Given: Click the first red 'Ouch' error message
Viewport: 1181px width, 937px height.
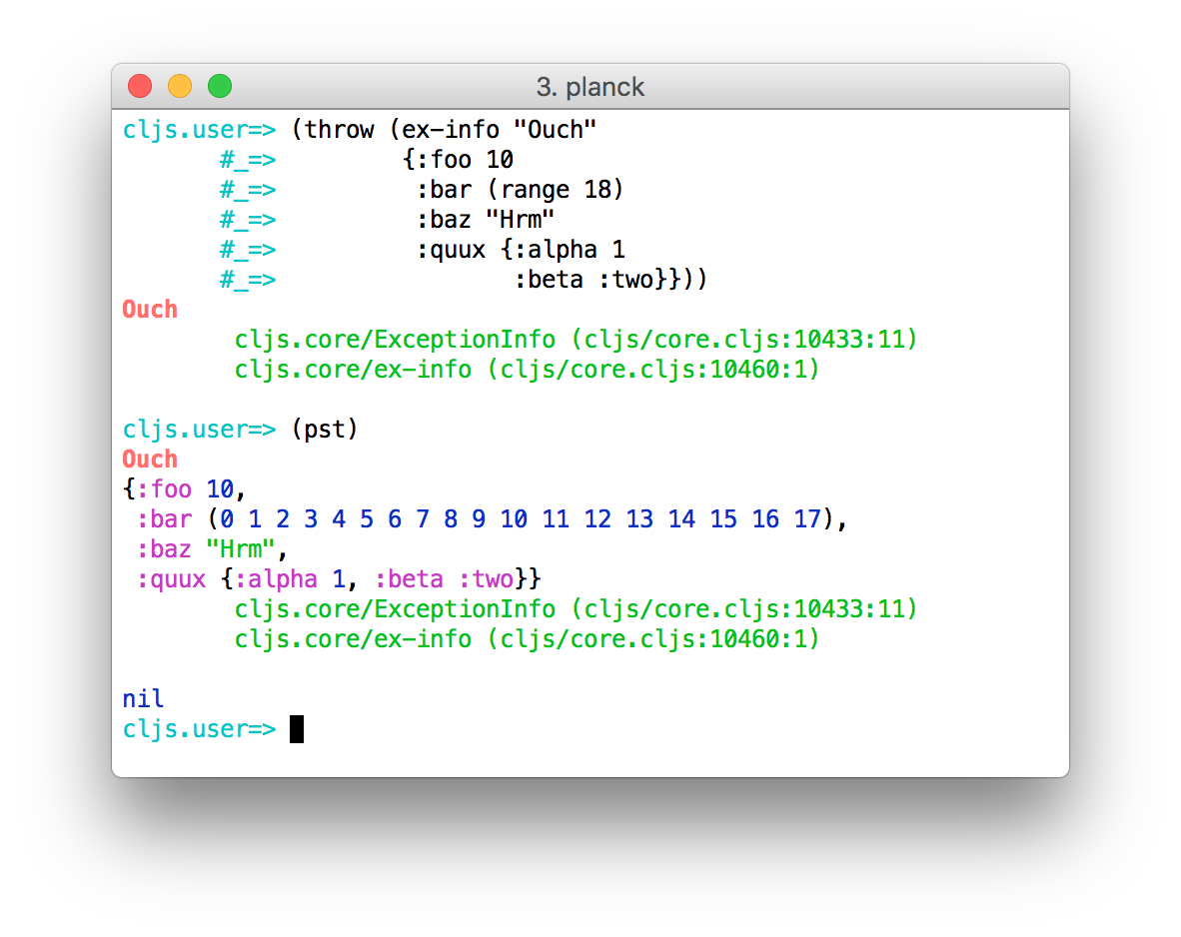Looking at the screenshot, I should click(x=150, y=310).
